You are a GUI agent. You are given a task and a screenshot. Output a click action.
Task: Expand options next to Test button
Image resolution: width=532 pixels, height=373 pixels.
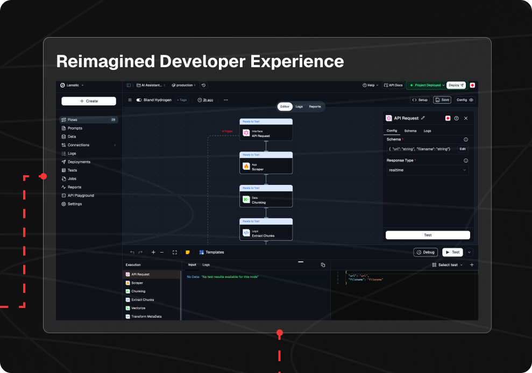coord(469,252)
